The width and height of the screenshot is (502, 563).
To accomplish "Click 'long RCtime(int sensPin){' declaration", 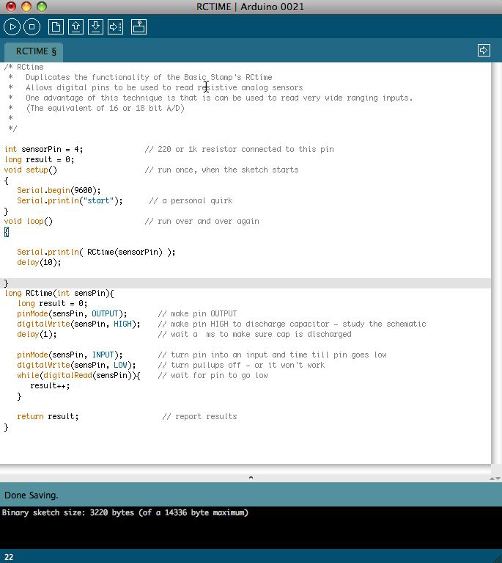I will 59,294.
